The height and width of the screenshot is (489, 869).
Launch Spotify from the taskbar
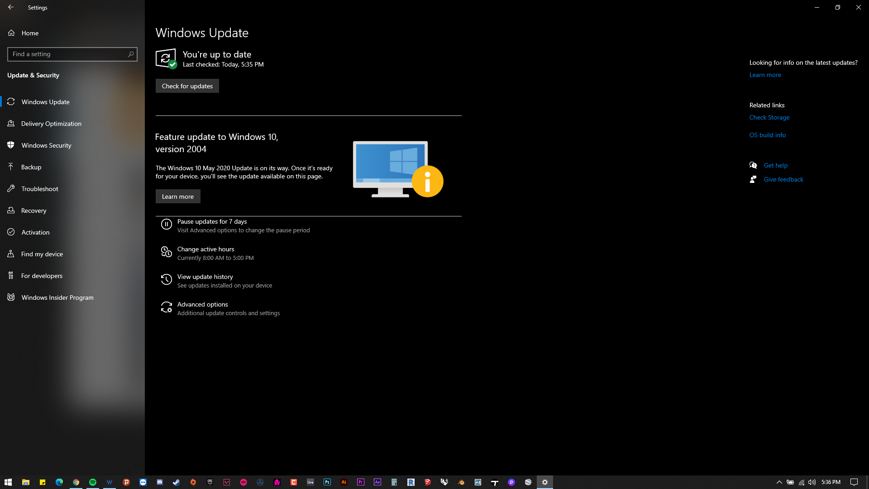point(93,482)
